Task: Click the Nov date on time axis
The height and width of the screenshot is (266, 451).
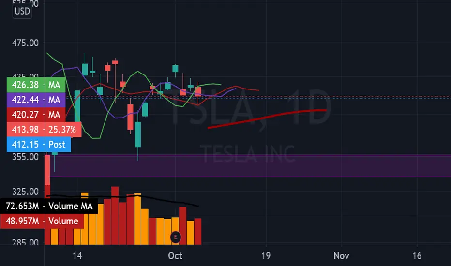Action: click(342, 256)
